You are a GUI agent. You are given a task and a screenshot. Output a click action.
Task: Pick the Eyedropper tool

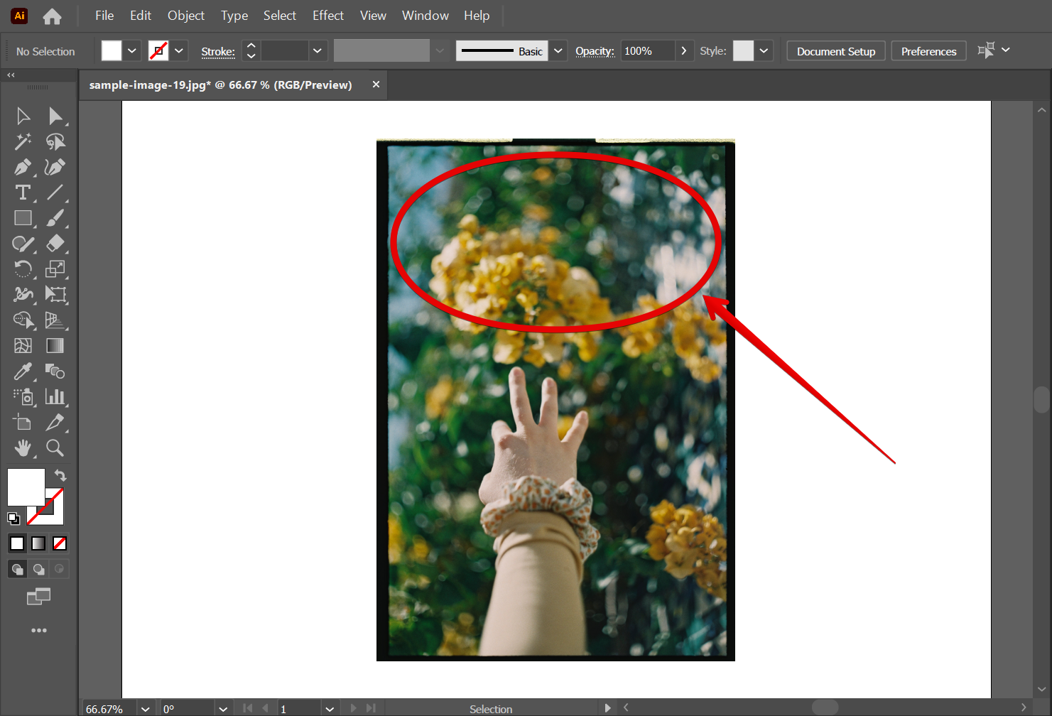23,371
